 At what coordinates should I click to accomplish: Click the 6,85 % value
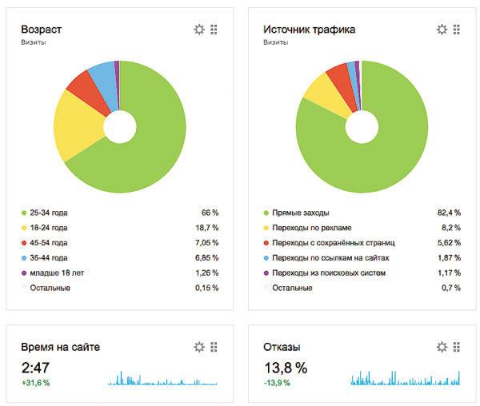pyautogui.click(x=207, y=258)
